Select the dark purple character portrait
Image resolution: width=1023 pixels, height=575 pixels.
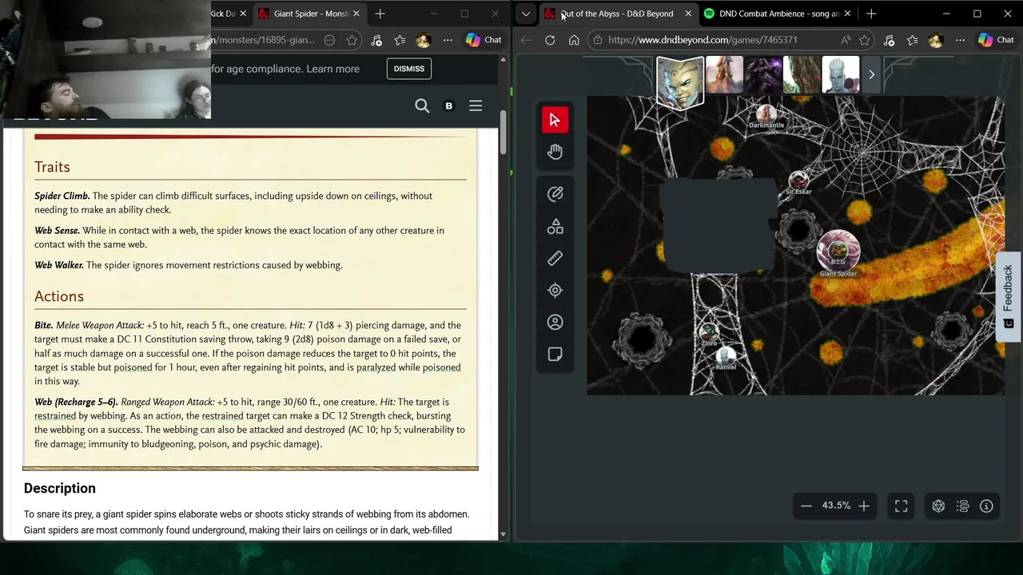coord(763,75)
